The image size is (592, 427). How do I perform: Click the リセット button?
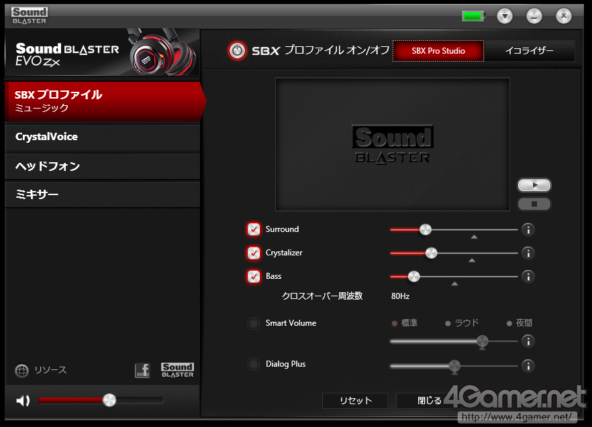[x=355, y=401]
